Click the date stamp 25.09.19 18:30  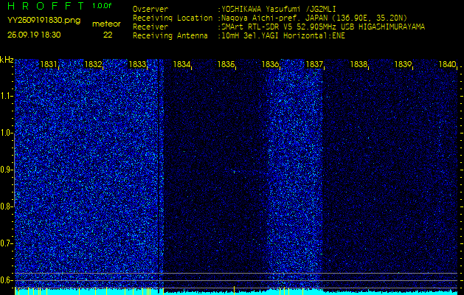[x=34, y=35]
